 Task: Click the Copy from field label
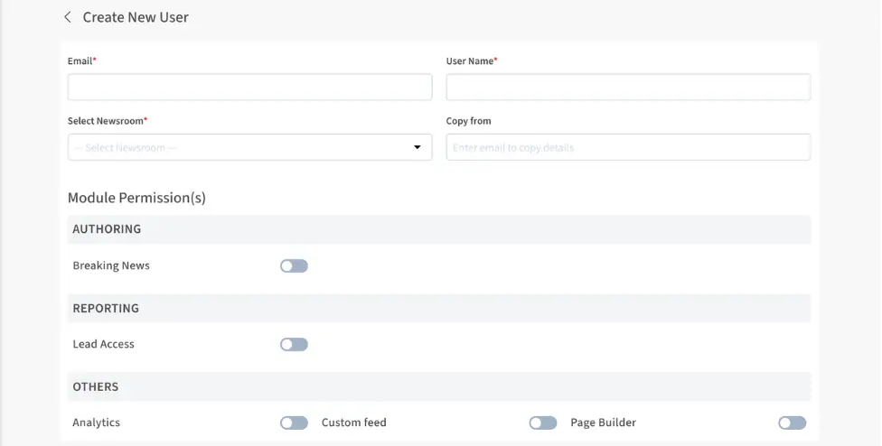(468, 121)
